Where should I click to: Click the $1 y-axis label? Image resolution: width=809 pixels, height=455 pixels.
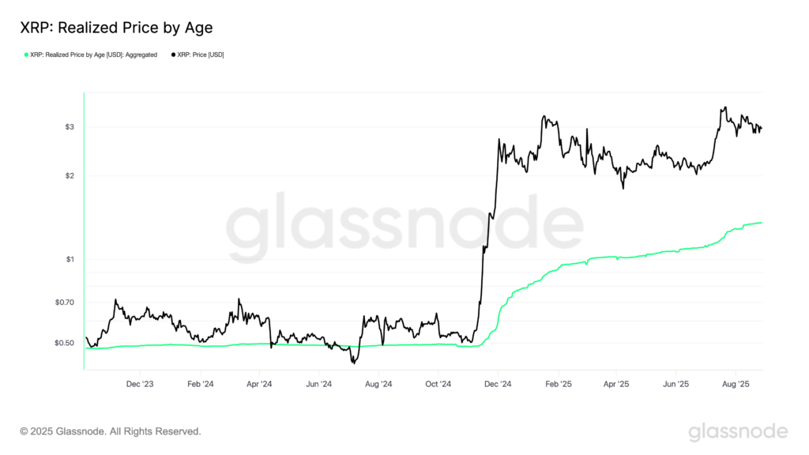(70, 259)
